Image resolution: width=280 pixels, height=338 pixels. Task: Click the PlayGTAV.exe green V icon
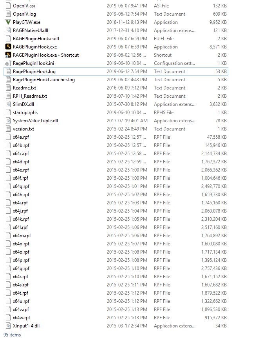click(x=8, y=22)
